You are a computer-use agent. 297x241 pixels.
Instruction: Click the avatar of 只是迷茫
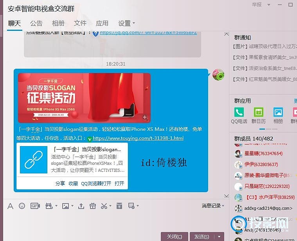pyautogui.click(x=238, y=187)
